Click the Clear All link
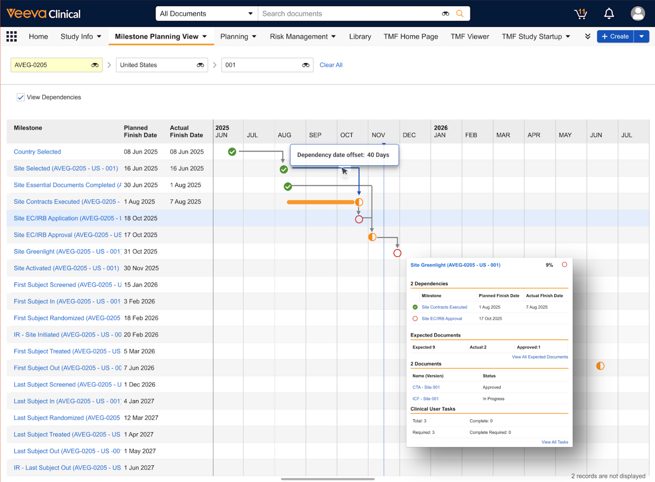 click(331, 65)
